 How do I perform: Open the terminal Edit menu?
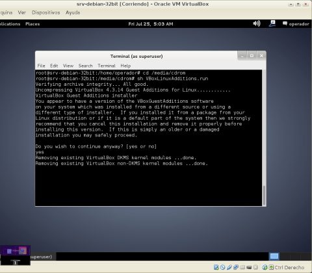54,66
